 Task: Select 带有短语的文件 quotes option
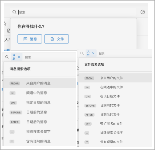coord(116,142)
